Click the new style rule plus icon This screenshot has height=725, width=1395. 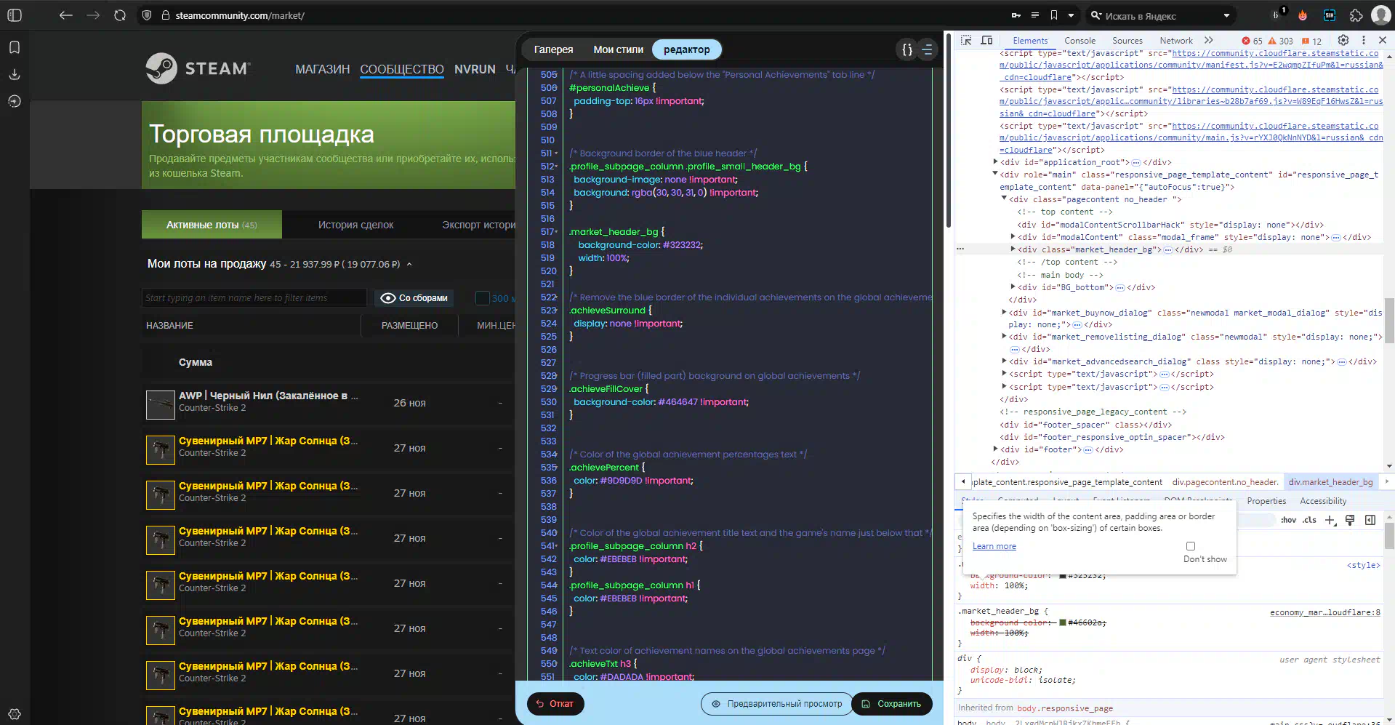click(x=1330, y=520)
